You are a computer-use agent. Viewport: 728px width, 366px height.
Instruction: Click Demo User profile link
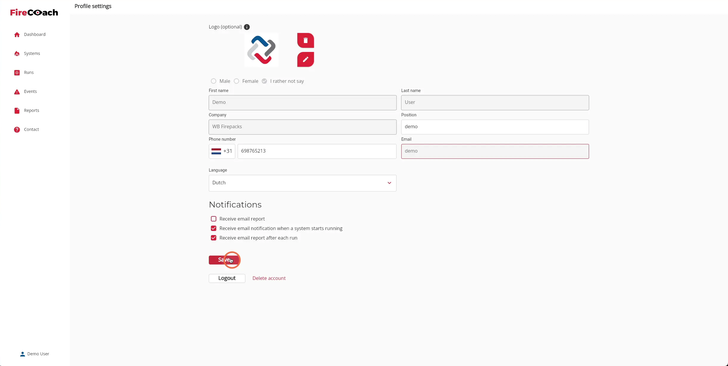point(38,354)
